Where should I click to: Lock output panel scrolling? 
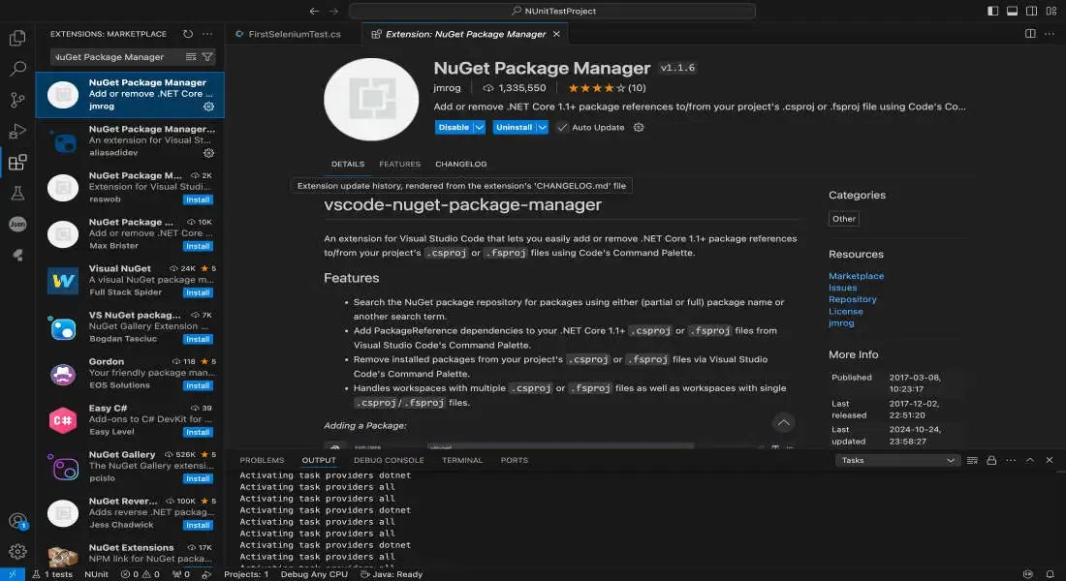(991, 460)
